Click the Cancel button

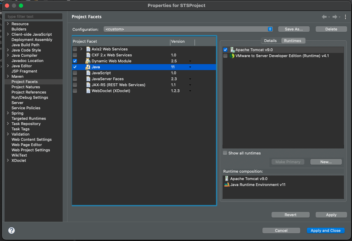(281, 230)
